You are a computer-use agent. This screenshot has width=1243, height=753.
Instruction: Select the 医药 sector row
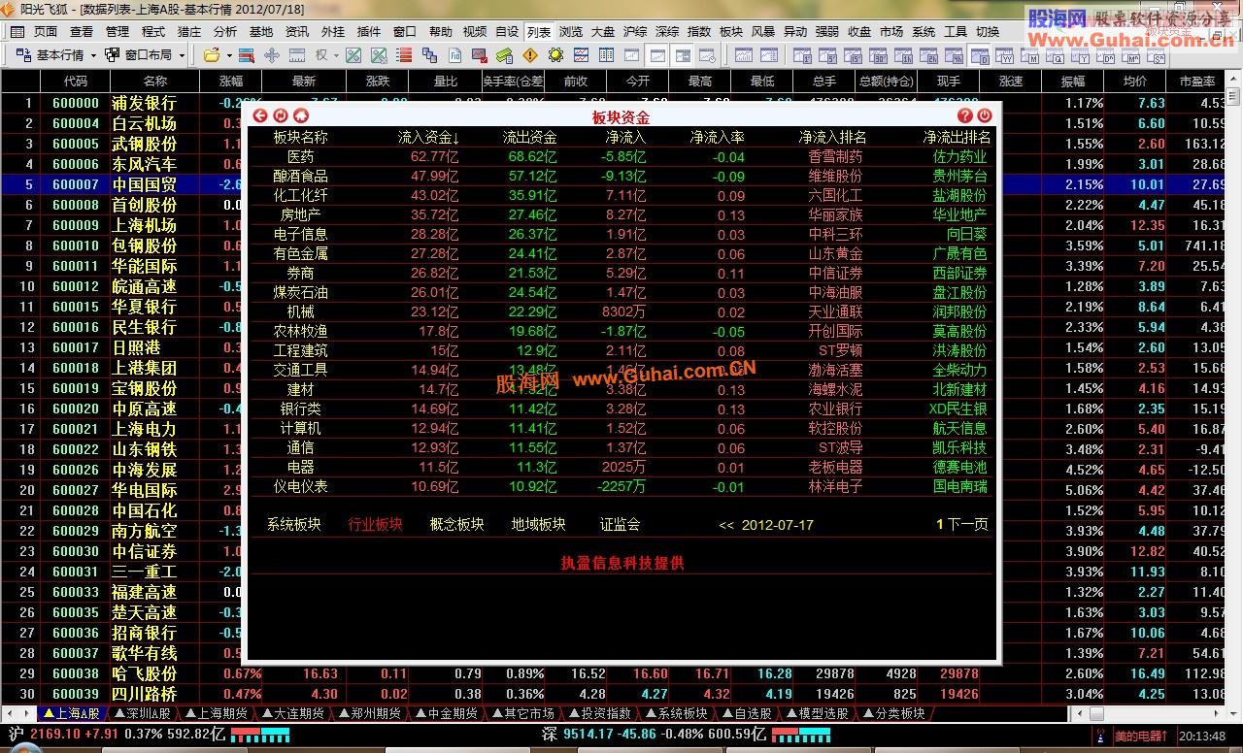click(x=621, y=156)
